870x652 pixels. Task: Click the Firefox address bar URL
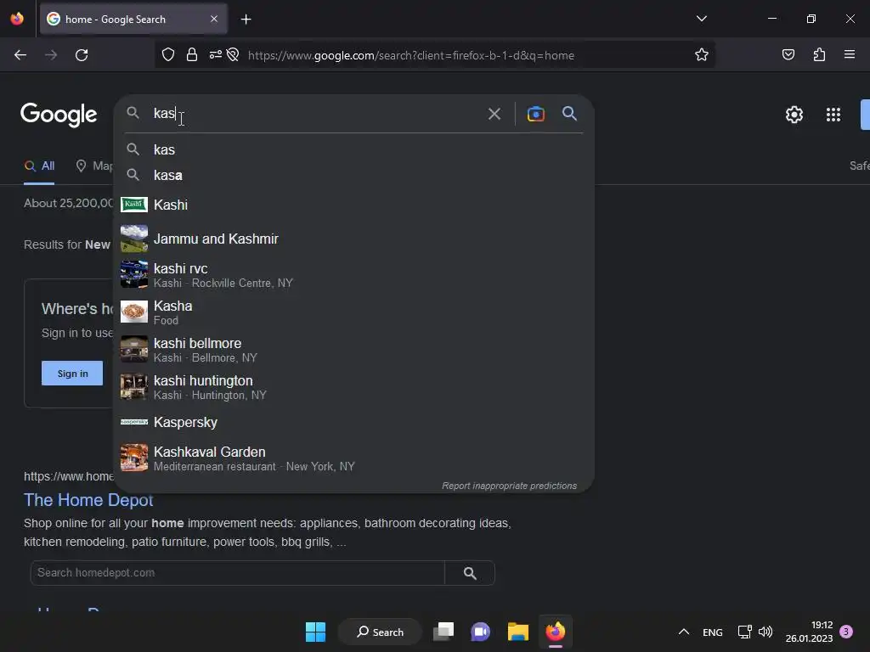(410, 55)
